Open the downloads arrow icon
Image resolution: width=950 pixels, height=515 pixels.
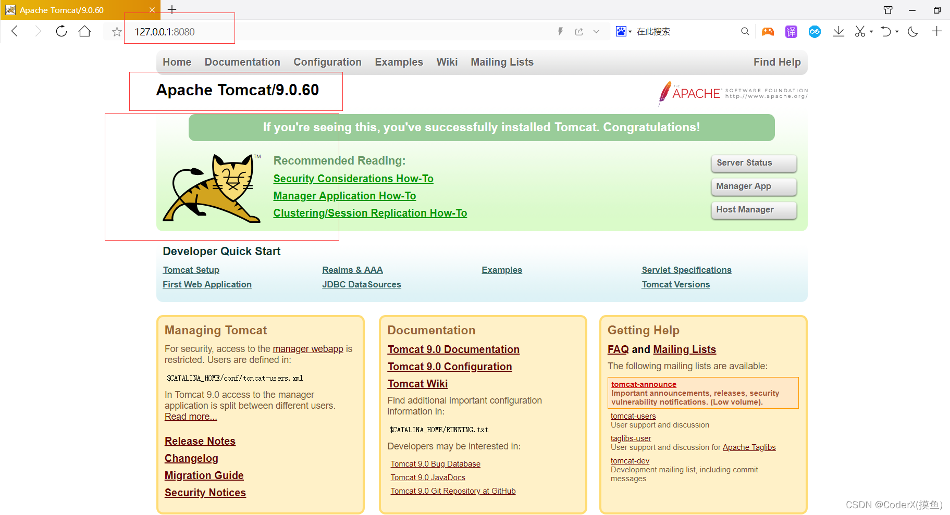838,31
